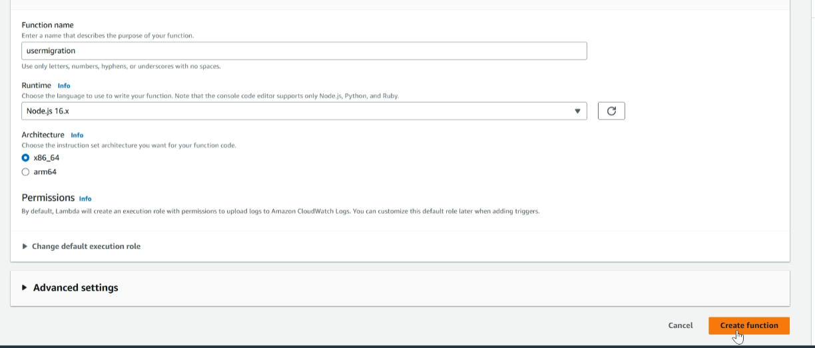Expand Change default execution role text
This screenshot has width=815, height=348.
(x=86, y=246)
